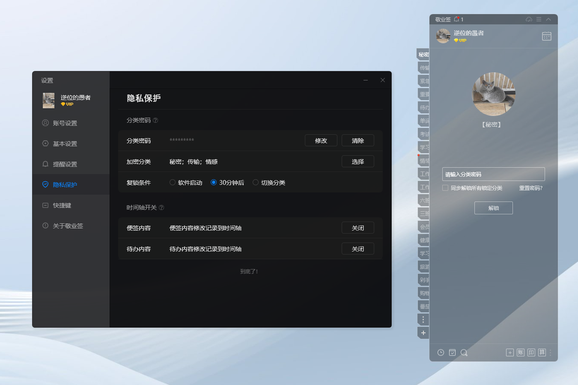Open the 算 calculator tool icon
This screenshot has height=385, width=578.
(542, 352)
